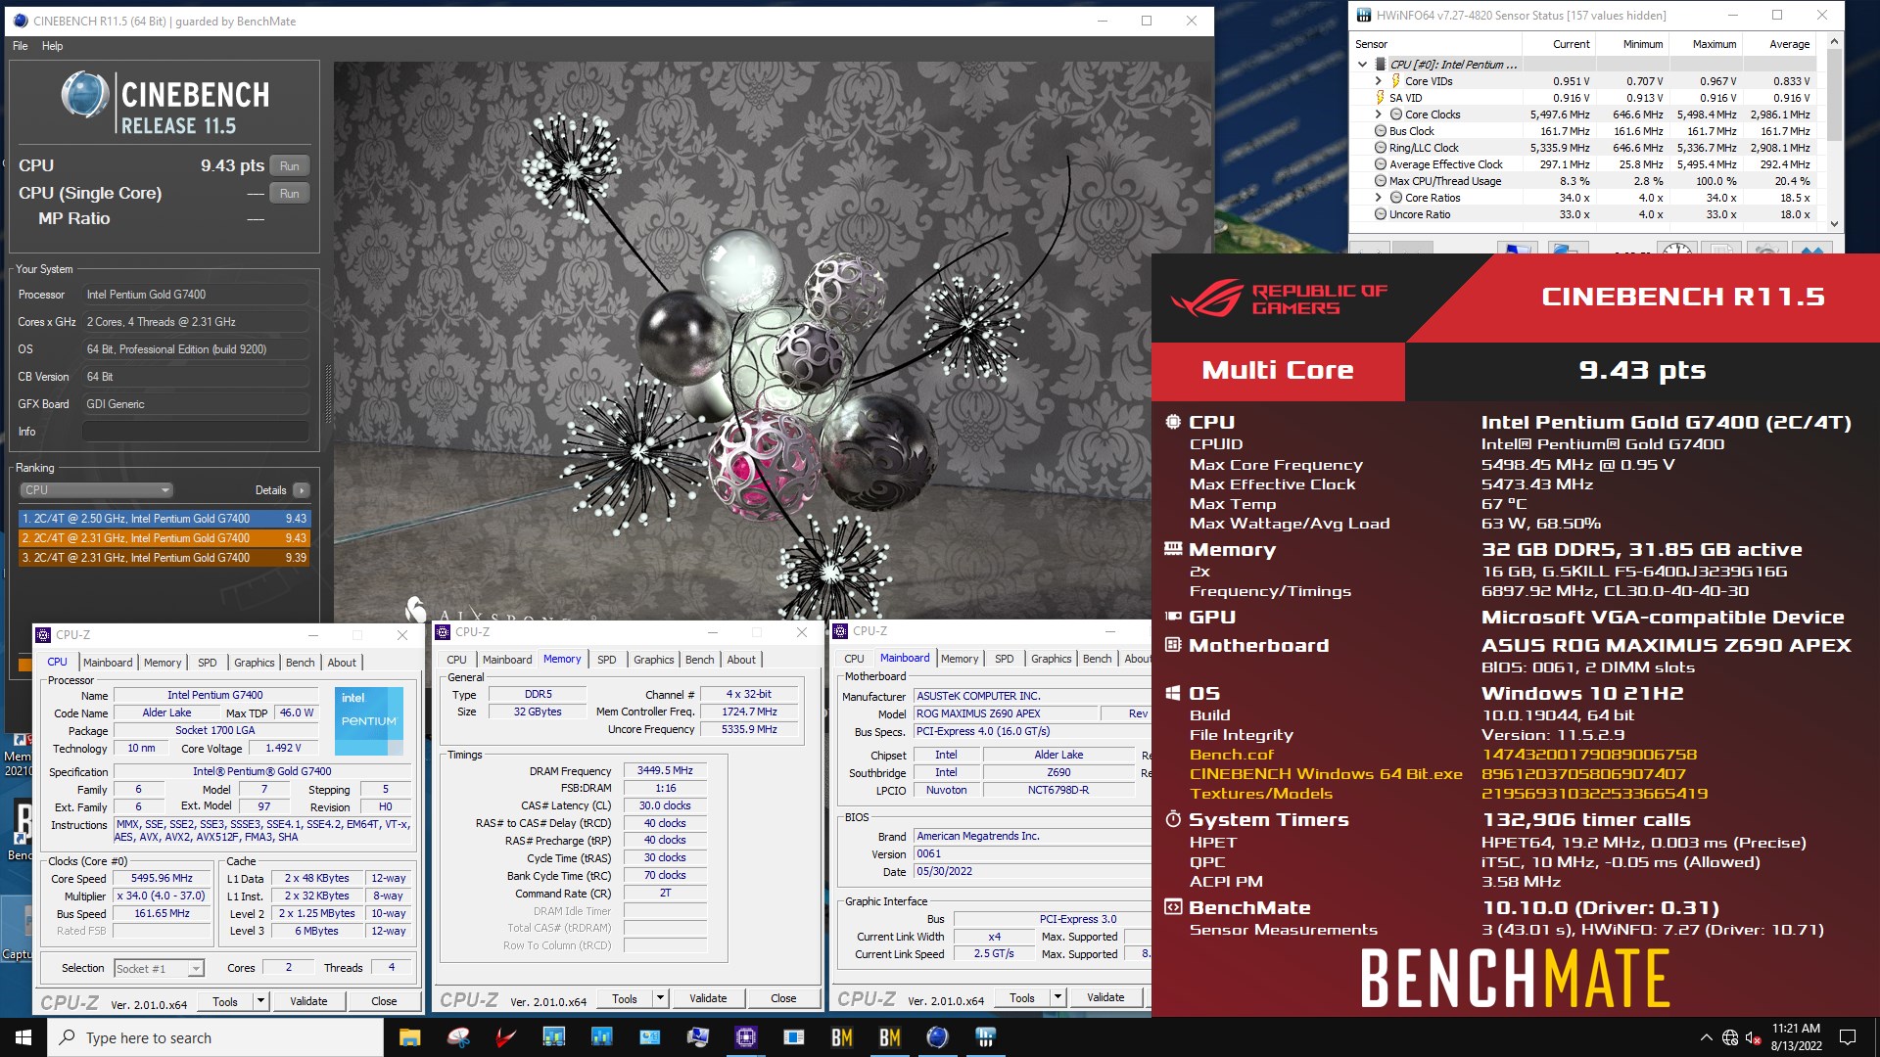Click the 9.43 pts Multi Core score
Image resolution: width=1880 pixels, height=1057 pixels.
(x=1642, y=371)
